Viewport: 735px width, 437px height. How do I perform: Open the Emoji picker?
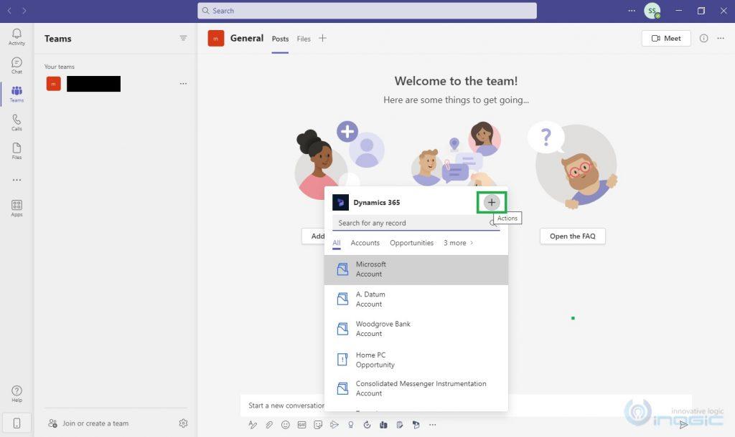pyautogui.click(x=286, y=425)
